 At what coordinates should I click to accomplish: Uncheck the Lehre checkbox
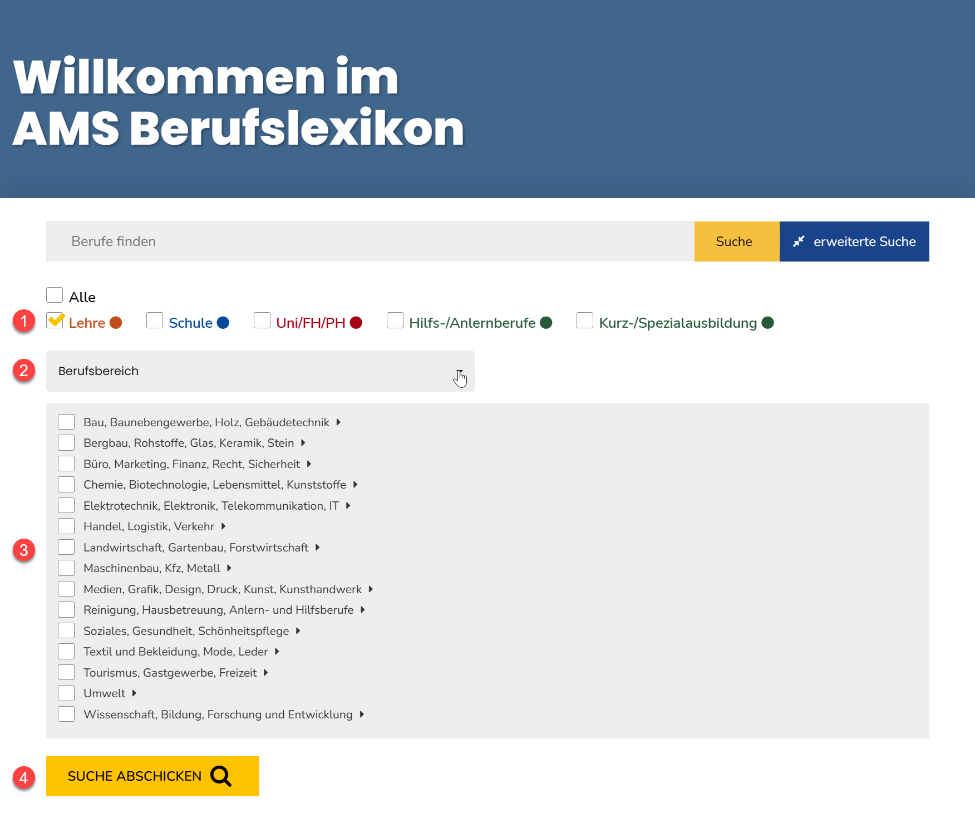coord(55,321)
